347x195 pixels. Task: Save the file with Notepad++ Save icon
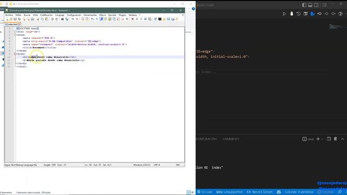(x=15, y=19)
